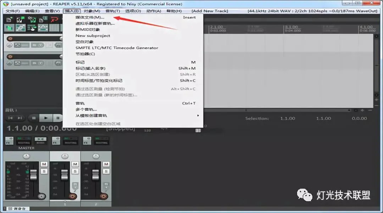The height and width of the screenshot is (213, 383).
Task: Solo mixer track 2
Action: coord(106,172)
